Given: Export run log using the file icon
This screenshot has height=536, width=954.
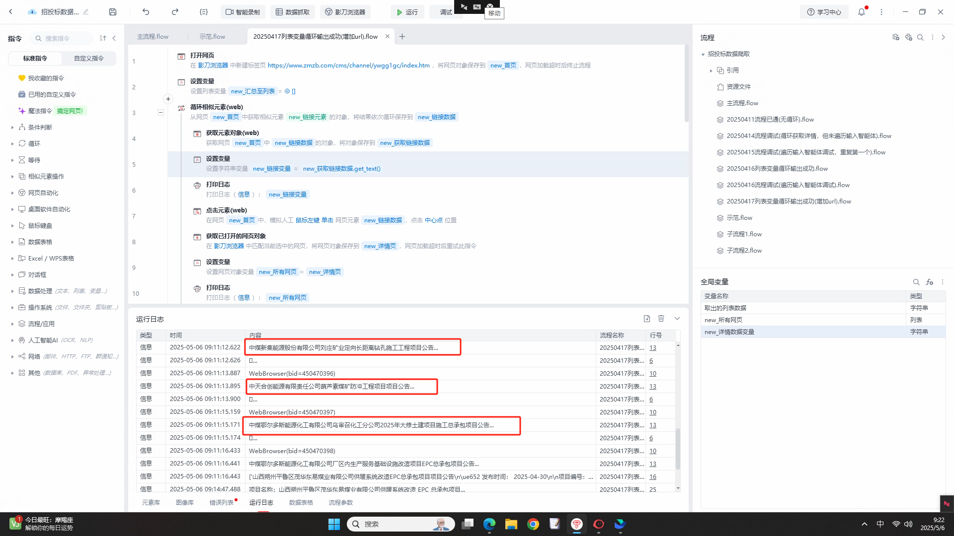Looking at the screenshot, I should tap(646, 319).
